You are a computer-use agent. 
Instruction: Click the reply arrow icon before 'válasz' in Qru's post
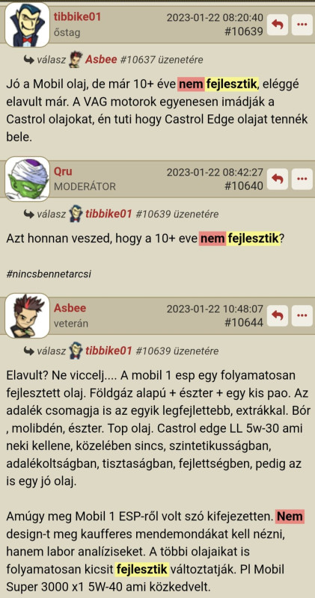pyautogui.click(x=28, y=214)
